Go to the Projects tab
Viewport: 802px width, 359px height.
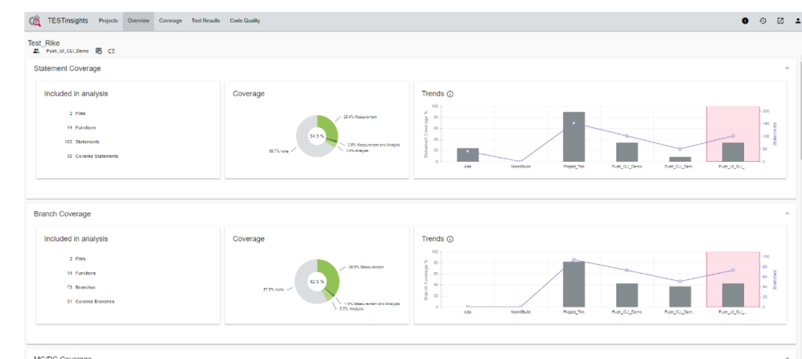click(x=108, y=21)
